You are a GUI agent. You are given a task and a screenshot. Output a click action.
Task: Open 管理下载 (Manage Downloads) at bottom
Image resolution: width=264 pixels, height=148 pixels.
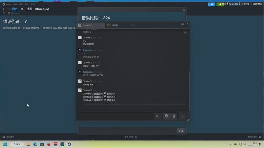(x=131, y=137)
